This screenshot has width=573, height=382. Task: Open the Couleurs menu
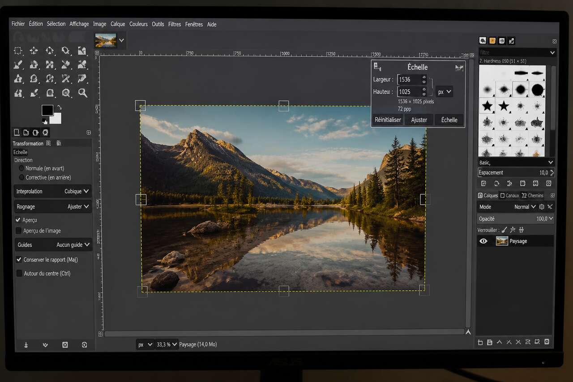pyautogui.click(x=138, y=24)
